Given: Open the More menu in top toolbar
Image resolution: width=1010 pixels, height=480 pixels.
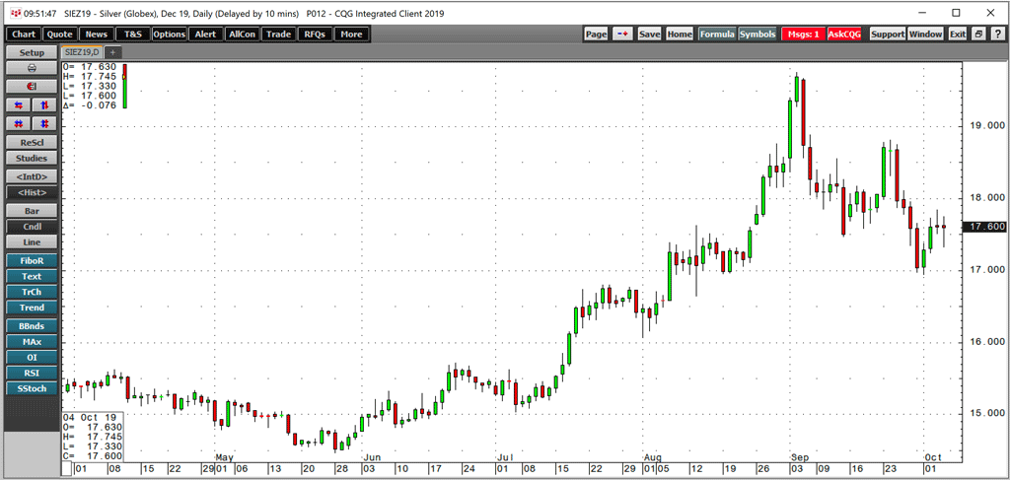Looking at the screenshot, I should [350, 34].
